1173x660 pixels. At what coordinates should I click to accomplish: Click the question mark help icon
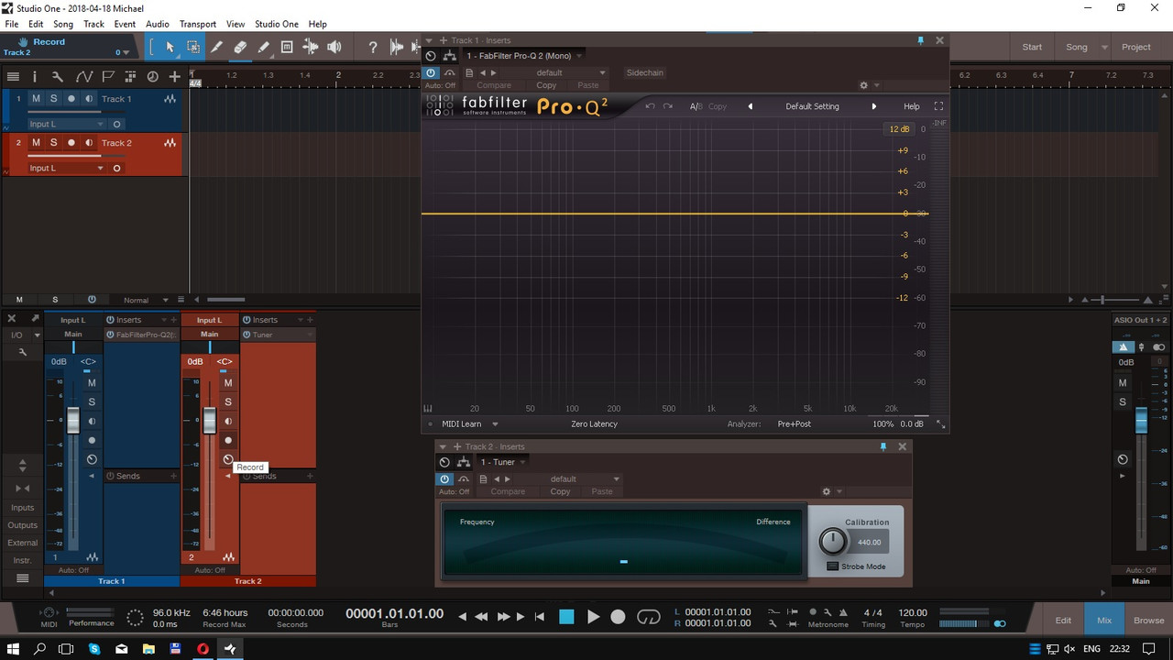(x=373, y=47)
